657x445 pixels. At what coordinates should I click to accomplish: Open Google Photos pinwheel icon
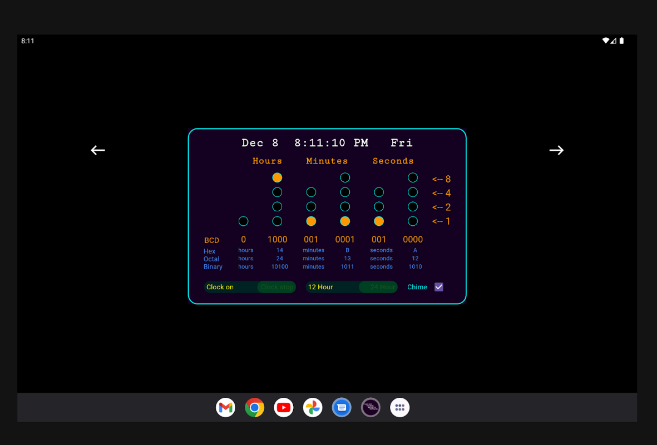click(x=313, y=407)
